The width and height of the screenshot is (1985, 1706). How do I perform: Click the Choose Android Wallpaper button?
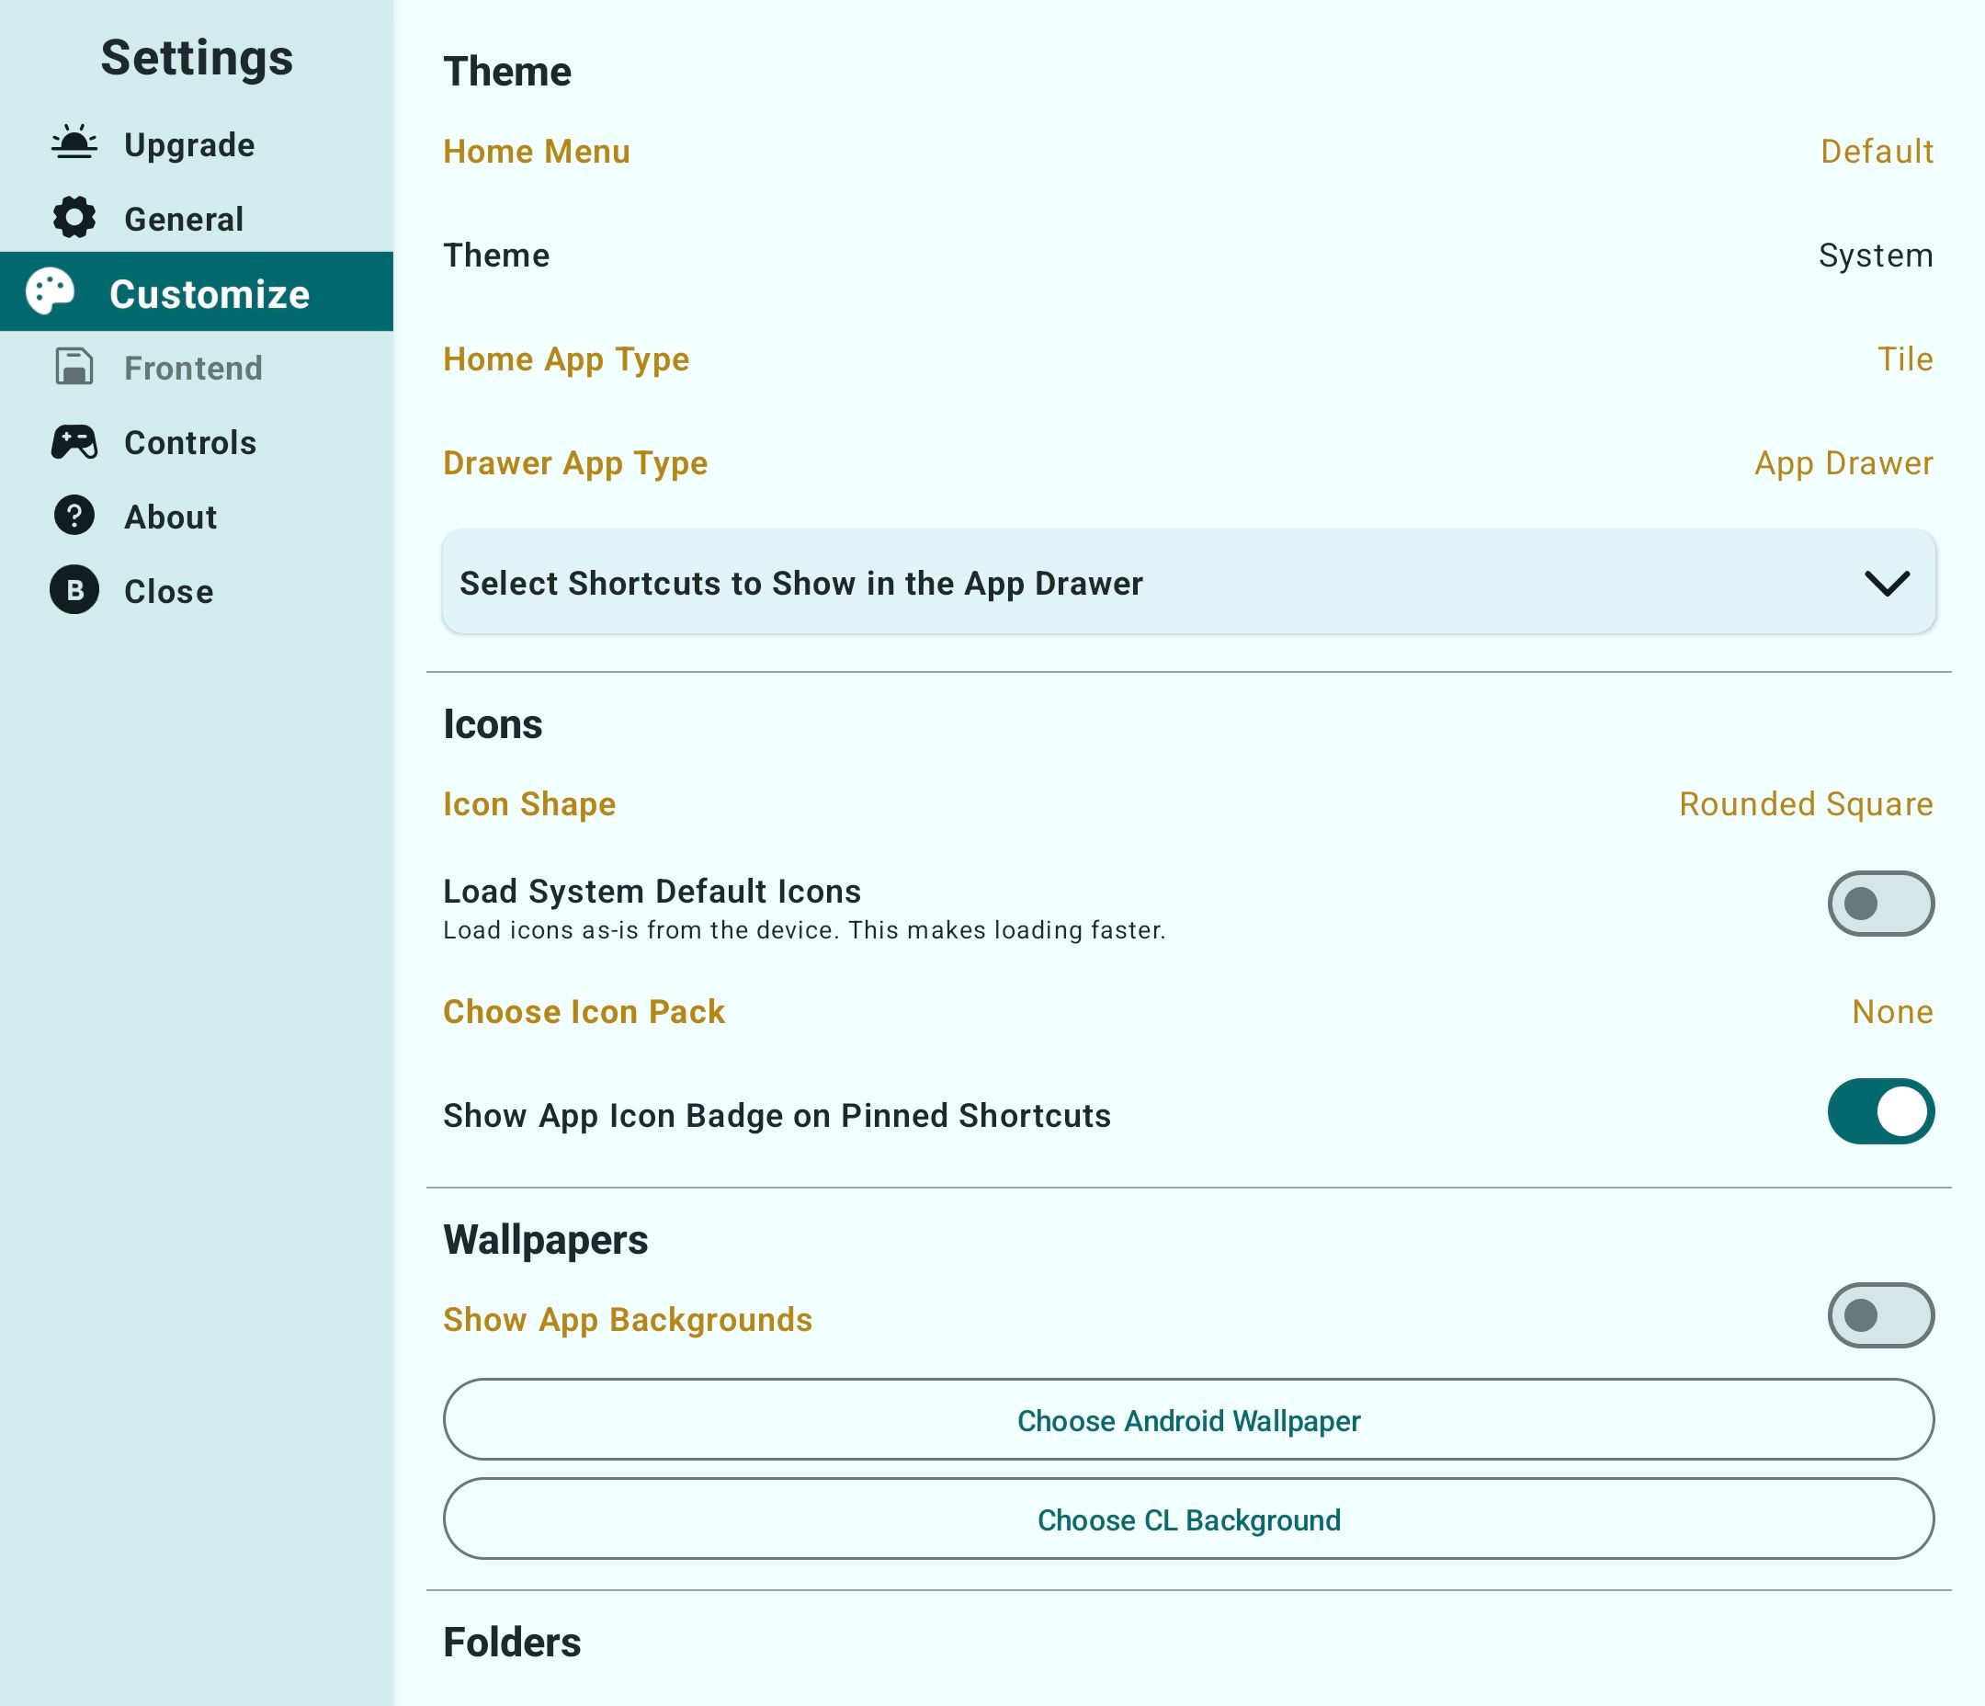click(1188, 1419)
